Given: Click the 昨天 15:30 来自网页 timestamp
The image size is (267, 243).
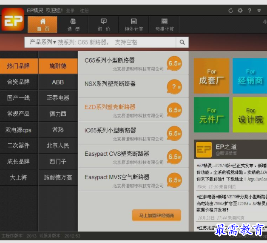Looking at the screenshot, I should [x=216, y=187].
